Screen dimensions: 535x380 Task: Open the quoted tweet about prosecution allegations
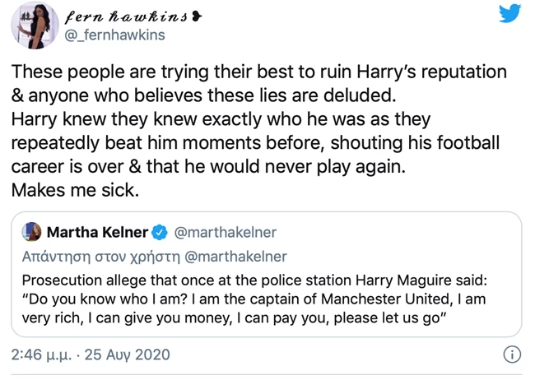(266, 274)
